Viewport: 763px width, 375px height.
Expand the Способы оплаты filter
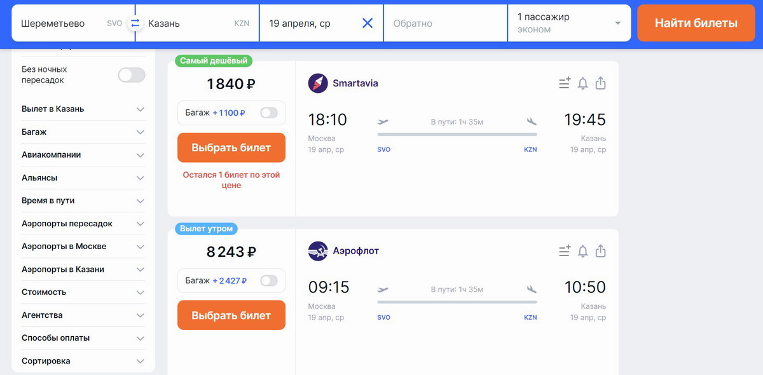pos(83,338)
